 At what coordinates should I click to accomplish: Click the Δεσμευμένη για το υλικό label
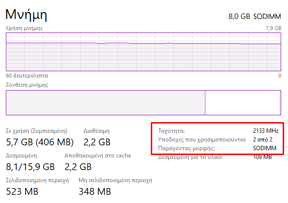(191, 157)
